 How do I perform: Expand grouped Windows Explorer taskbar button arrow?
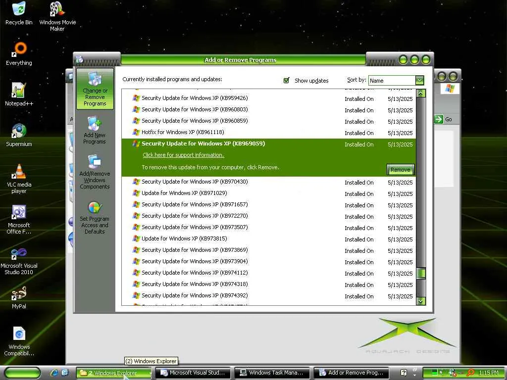pyautogui.click(x=151, y=373)
